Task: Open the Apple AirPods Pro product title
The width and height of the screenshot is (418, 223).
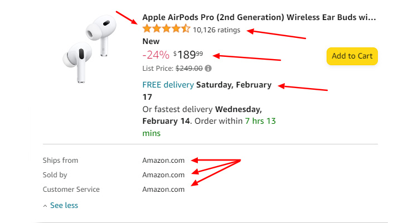Action: (x=259, y=17)
